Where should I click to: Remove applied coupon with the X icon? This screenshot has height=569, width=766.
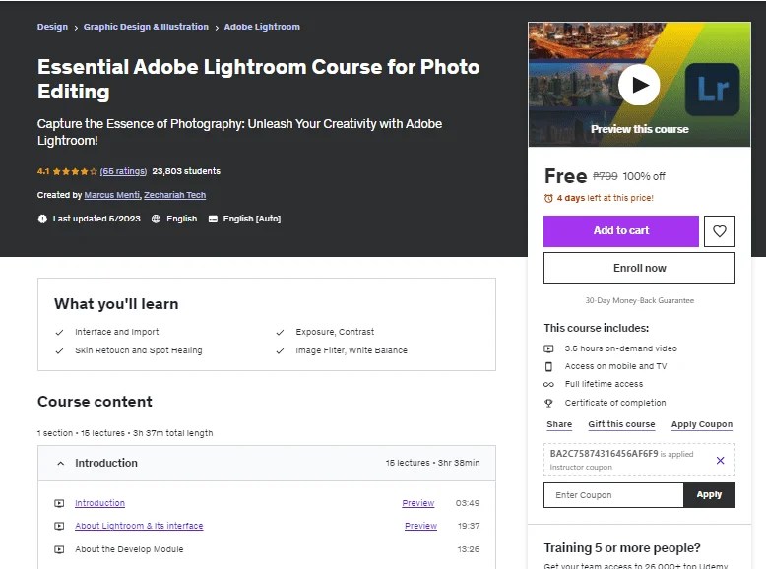[720, 460]
